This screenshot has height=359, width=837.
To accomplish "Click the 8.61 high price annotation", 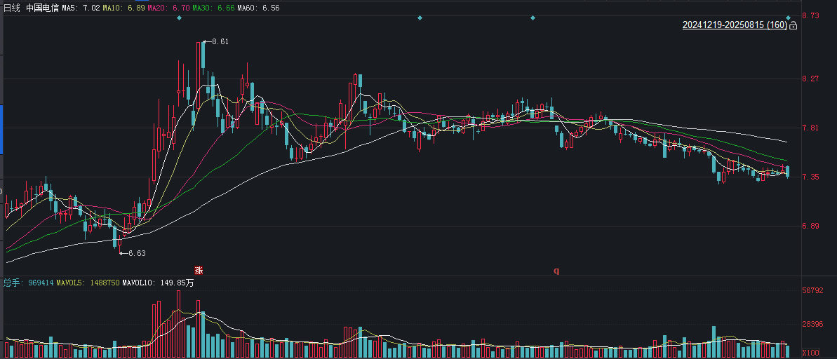I will (216, 41).
